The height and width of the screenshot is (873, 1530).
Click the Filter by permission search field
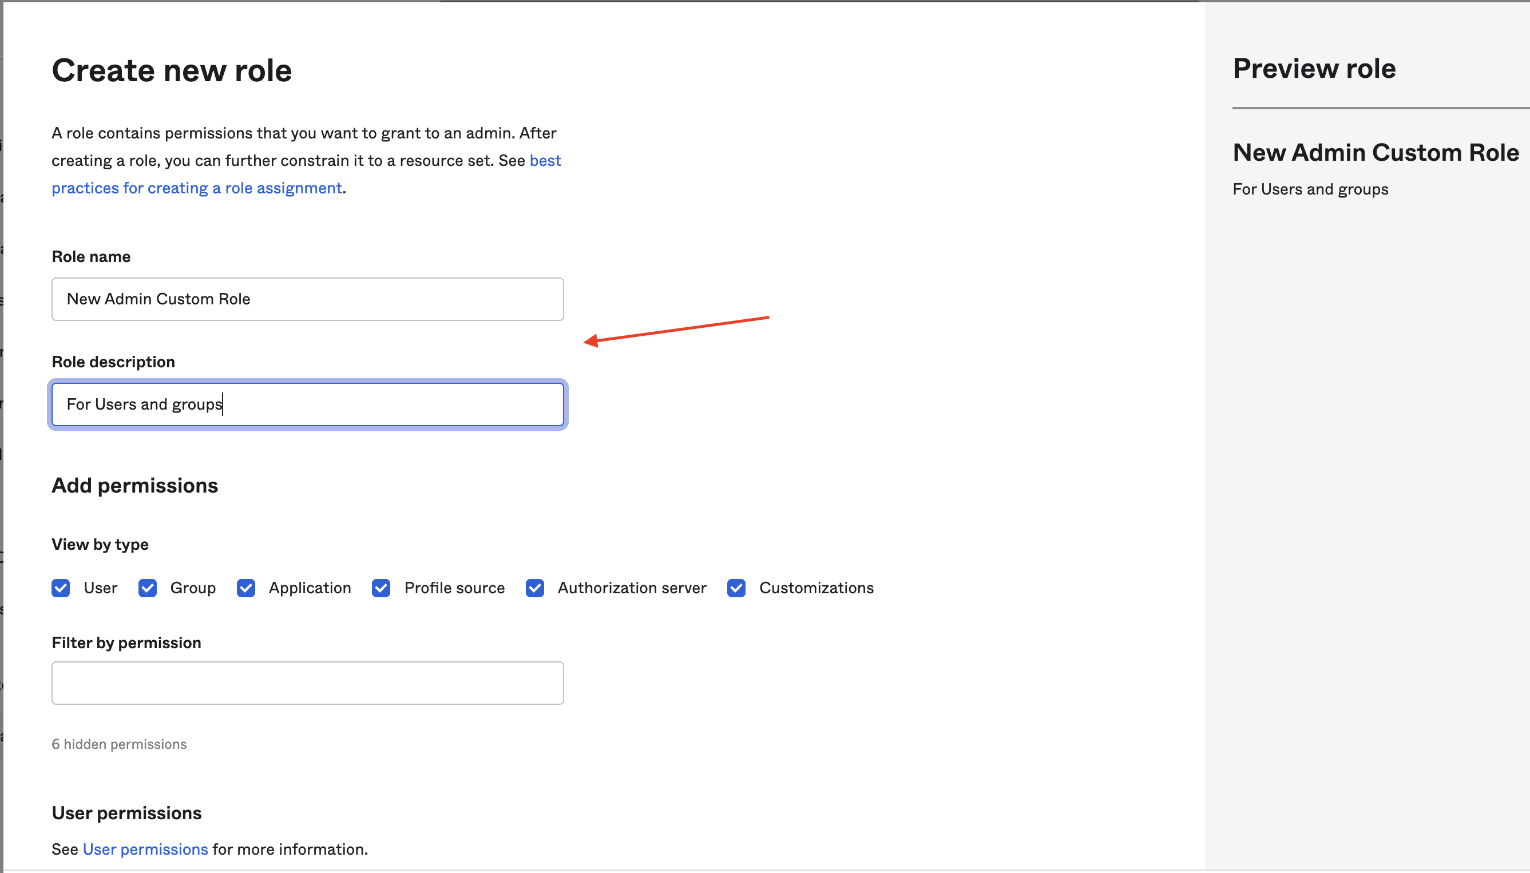(307, 682)
